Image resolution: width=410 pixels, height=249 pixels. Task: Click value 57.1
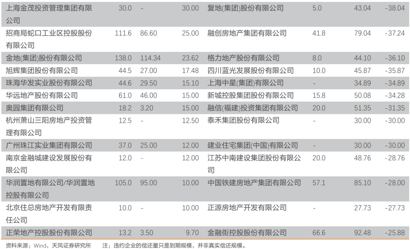319,183
